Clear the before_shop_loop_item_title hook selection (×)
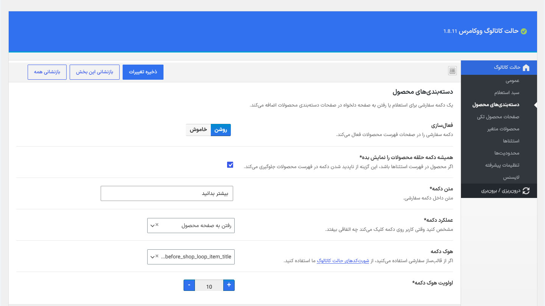Screen dimensions: 545x306 [x=157, y=256]
